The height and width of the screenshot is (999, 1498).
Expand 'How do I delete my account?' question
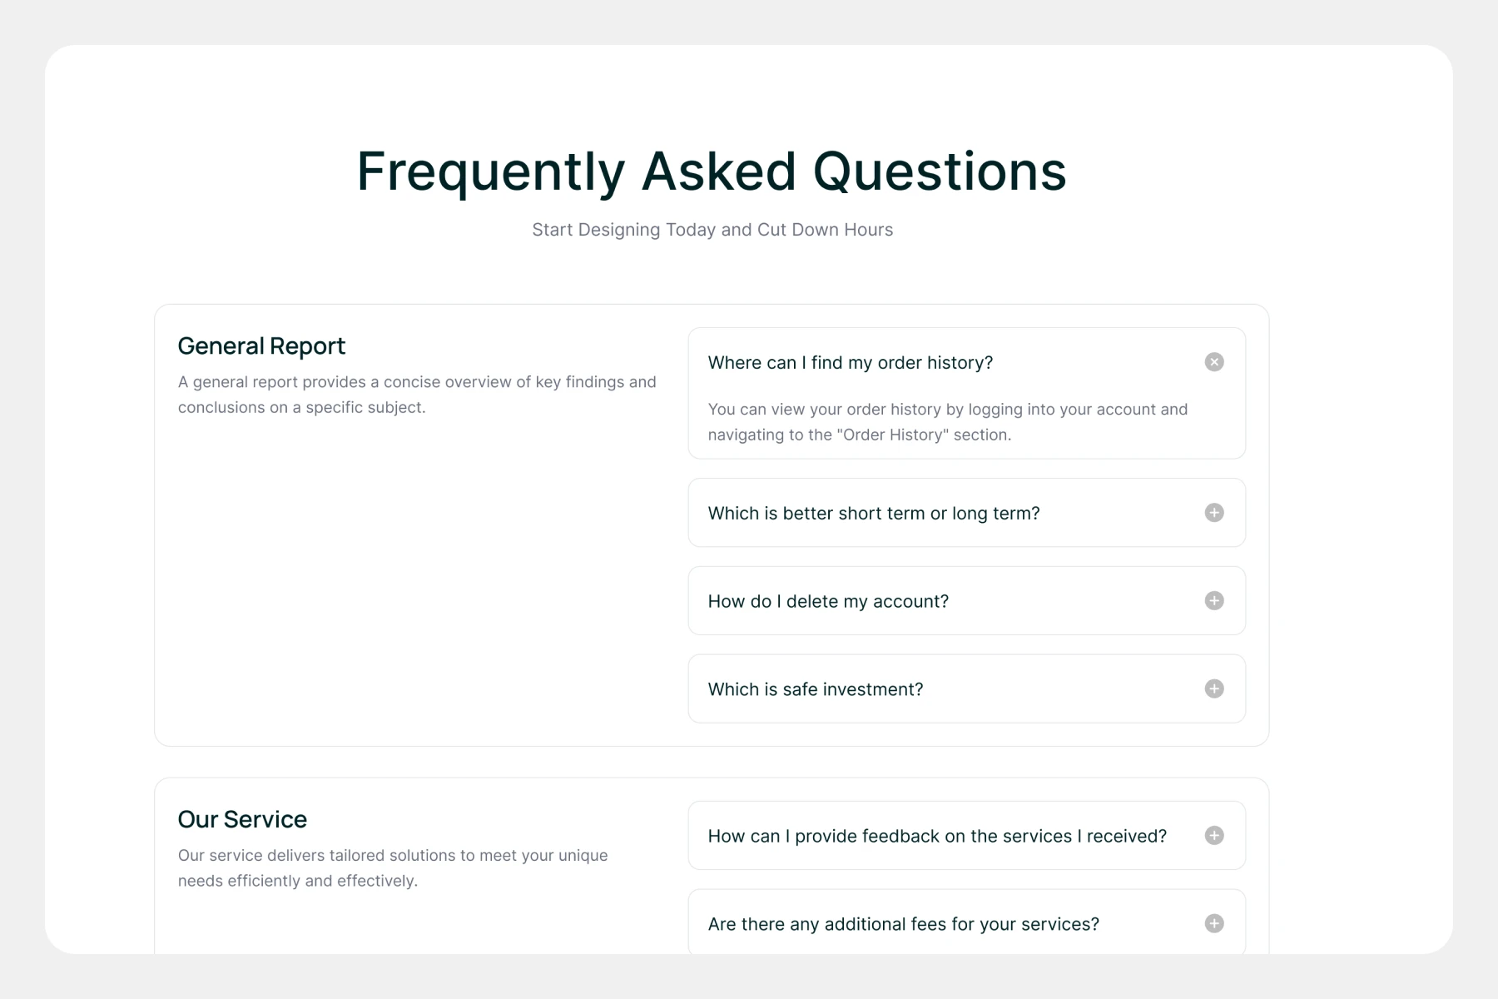pos(828,602)
